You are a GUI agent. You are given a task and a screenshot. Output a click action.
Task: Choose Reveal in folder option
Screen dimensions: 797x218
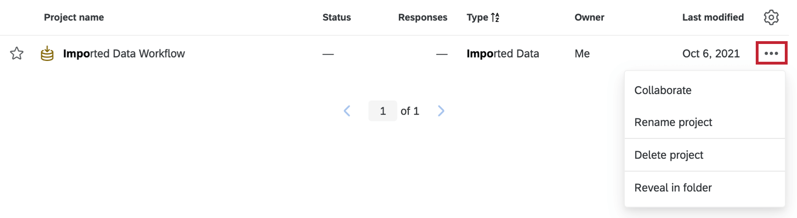click(673, 188)
